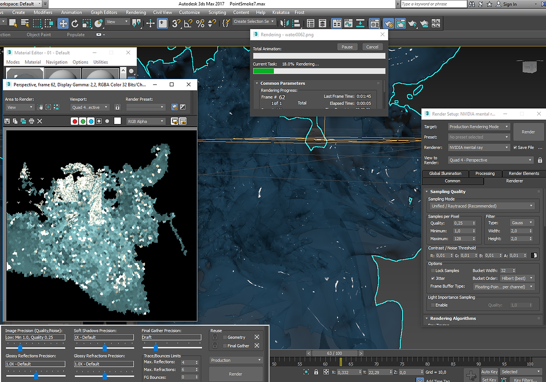Save rendered image in frame window
This screenshot has width=546, height=382.
[7, 121]
